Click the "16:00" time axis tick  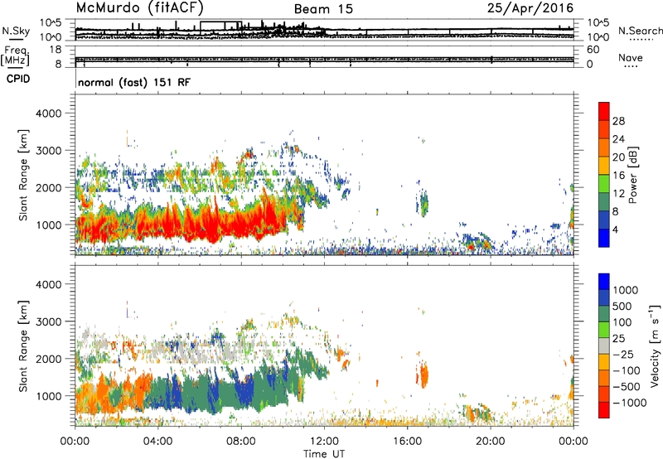pos(407,442)
